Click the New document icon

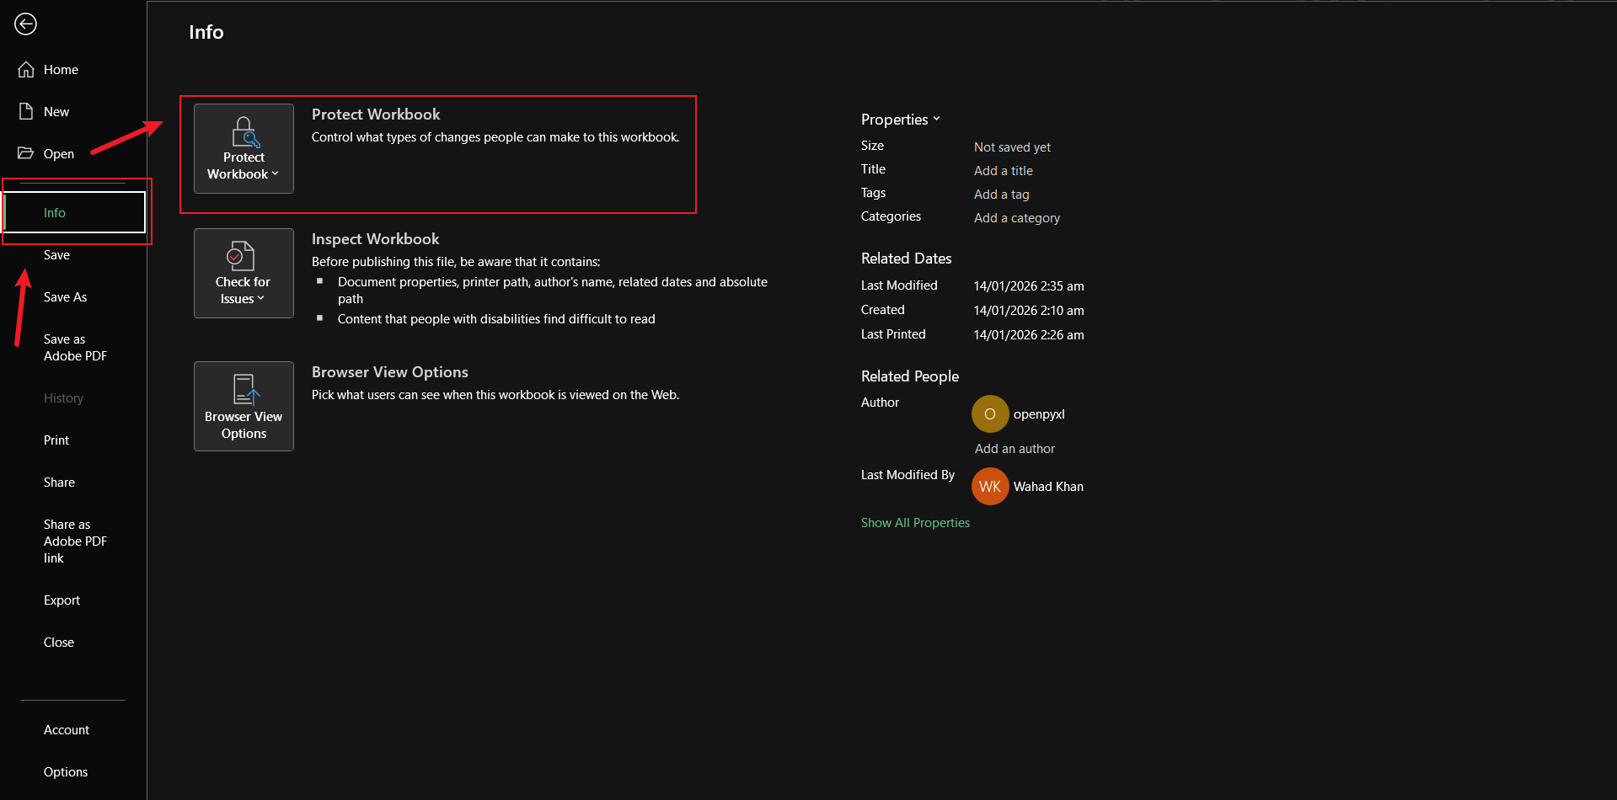coord(26,111)
